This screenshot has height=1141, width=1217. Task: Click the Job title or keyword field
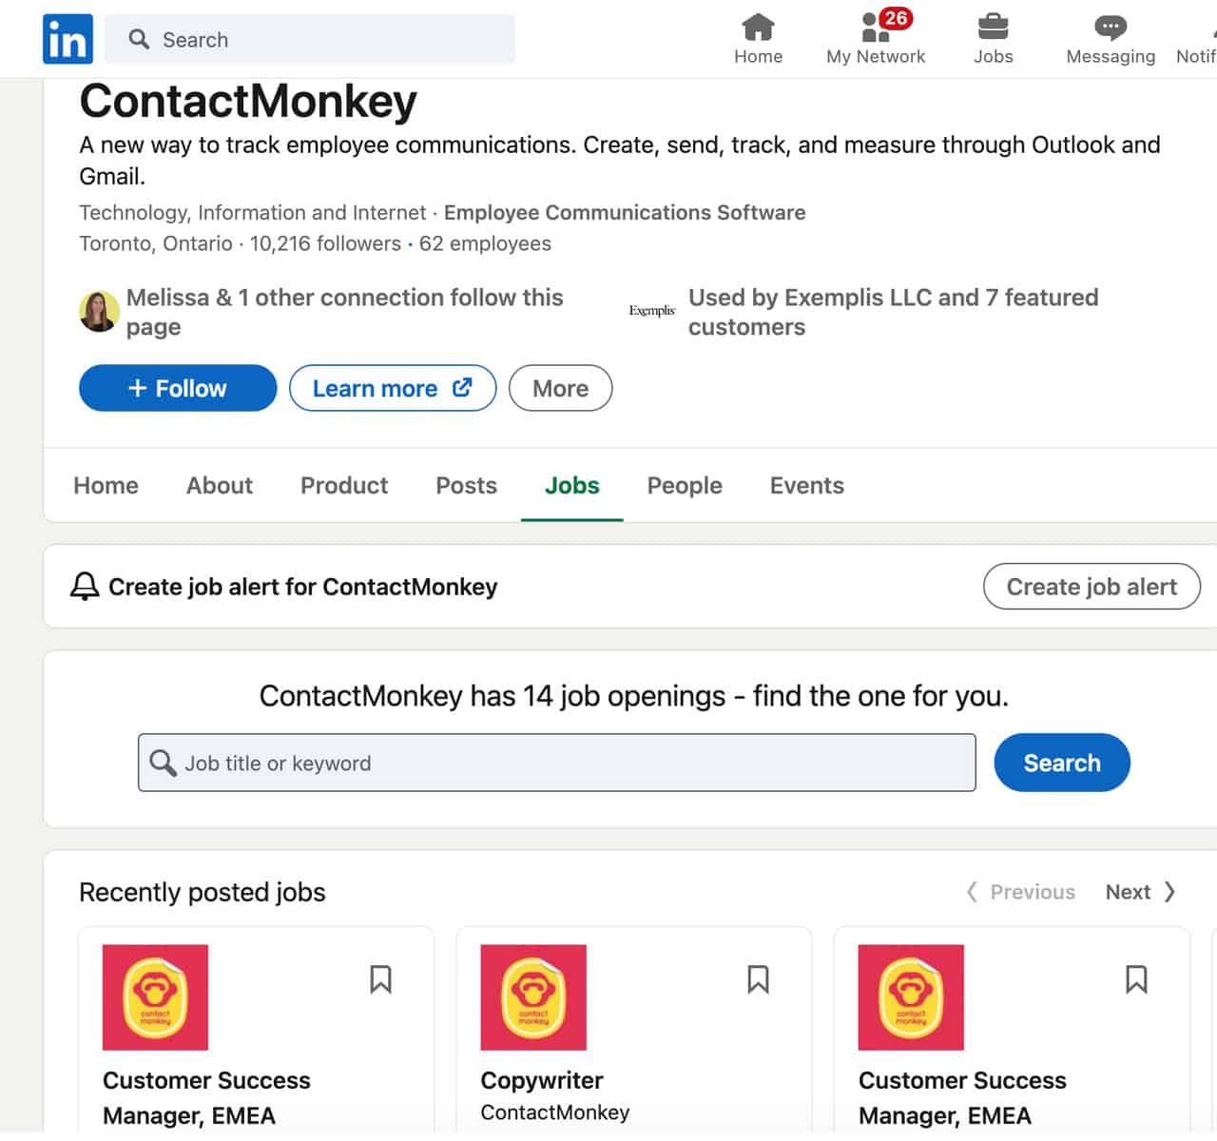pyautogui.click(x=557, y=763)
